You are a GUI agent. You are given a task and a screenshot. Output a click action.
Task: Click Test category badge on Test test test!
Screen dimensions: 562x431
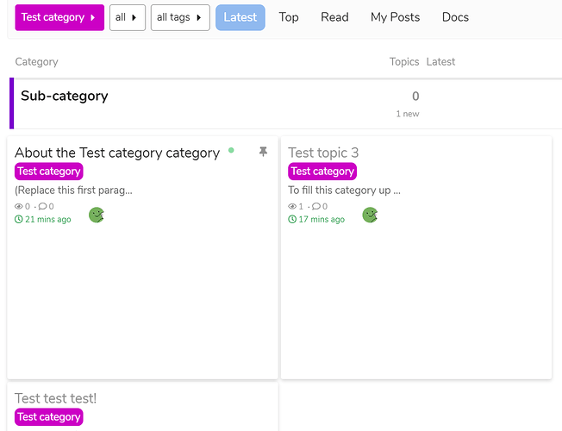pyautogui.click(x=49, y=417)
